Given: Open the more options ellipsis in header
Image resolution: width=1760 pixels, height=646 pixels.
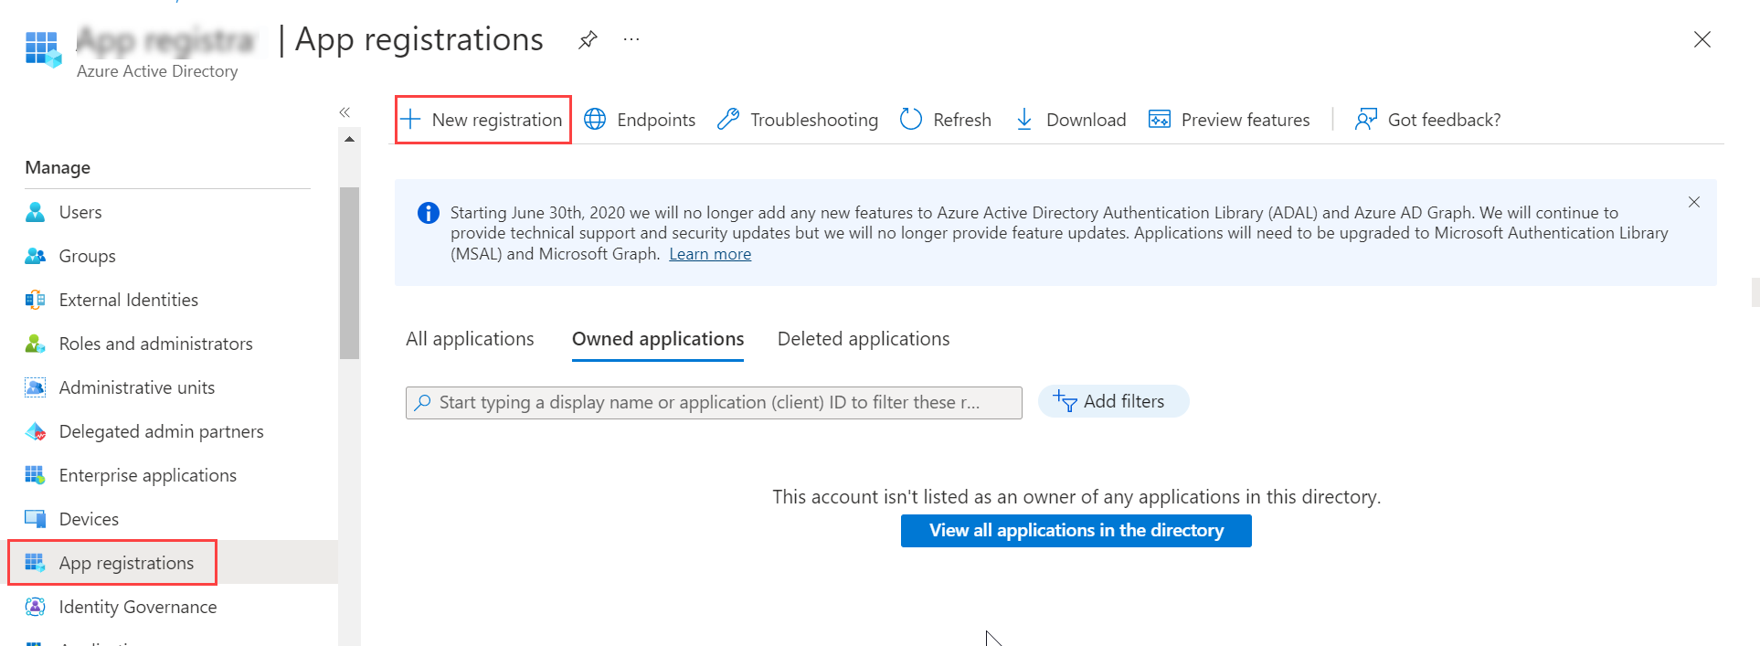Looking at the screenshot, I should (x=631, y=39).
